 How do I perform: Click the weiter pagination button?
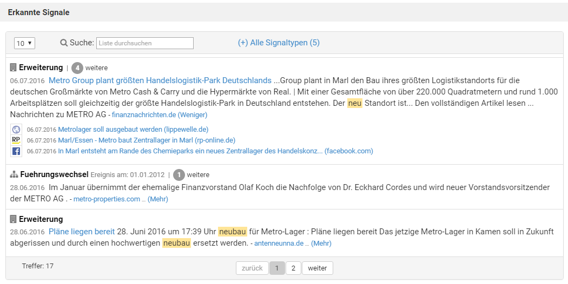pos(318,268)
